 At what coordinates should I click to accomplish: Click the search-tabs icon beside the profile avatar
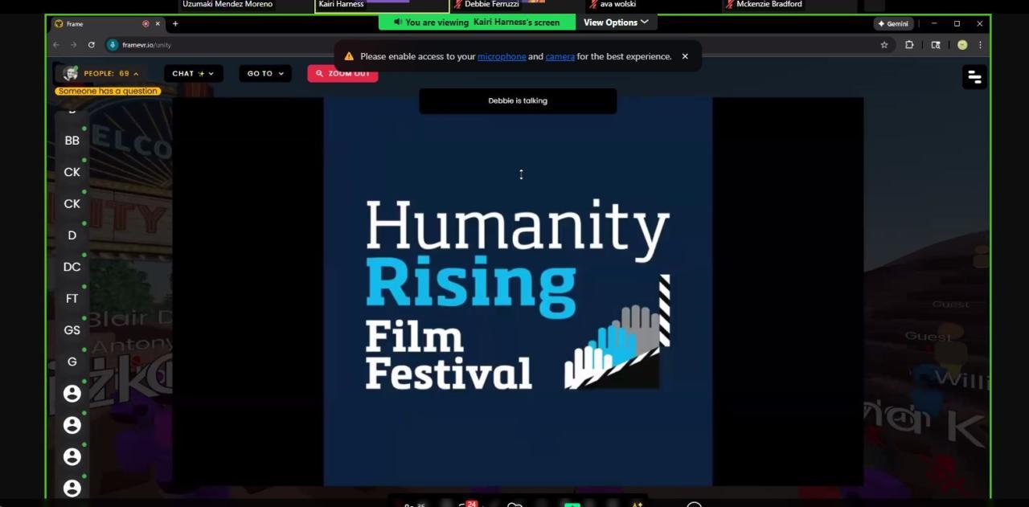[936, 45]
